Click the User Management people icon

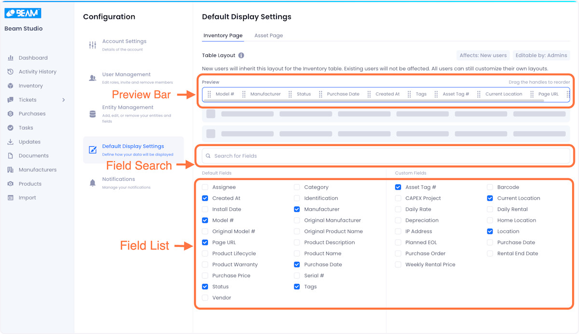(93, 78)
